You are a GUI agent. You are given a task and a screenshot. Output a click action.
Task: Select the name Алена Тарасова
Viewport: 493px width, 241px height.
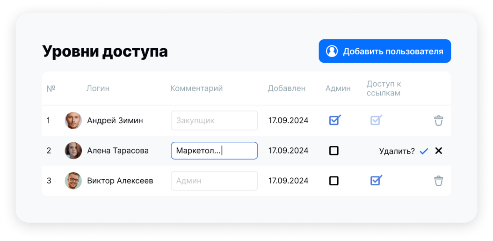point(118,151)
